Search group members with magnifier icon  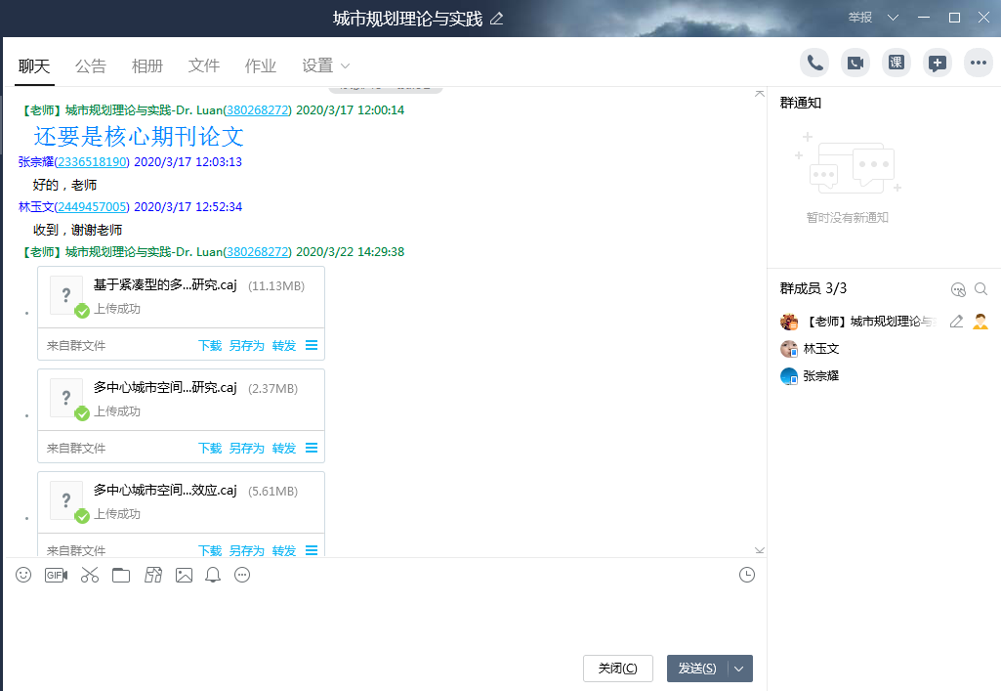[x=981, y=289]
